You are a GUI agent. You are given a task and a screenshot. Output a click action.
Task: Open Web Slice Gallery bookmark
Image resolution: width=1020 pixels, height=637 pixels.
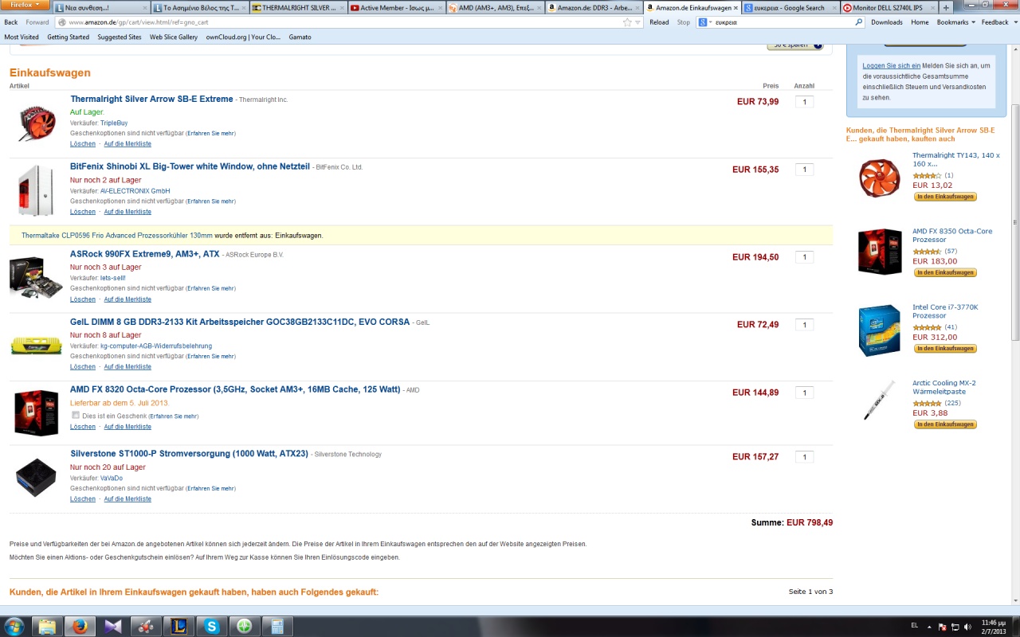[x=174, y=37]
